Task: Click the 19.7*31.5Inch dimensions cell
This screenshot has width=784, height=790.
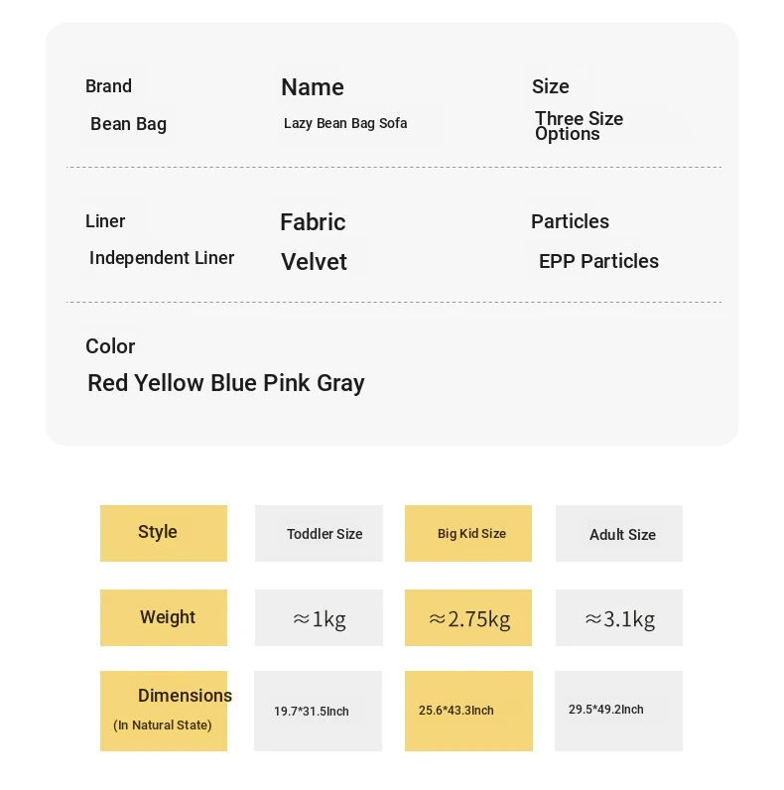Action: (318, 711)
